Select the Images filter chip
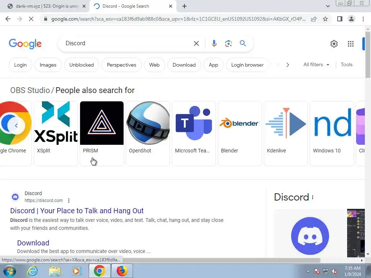Screen dimensions: 371x278 coord(48,65)
